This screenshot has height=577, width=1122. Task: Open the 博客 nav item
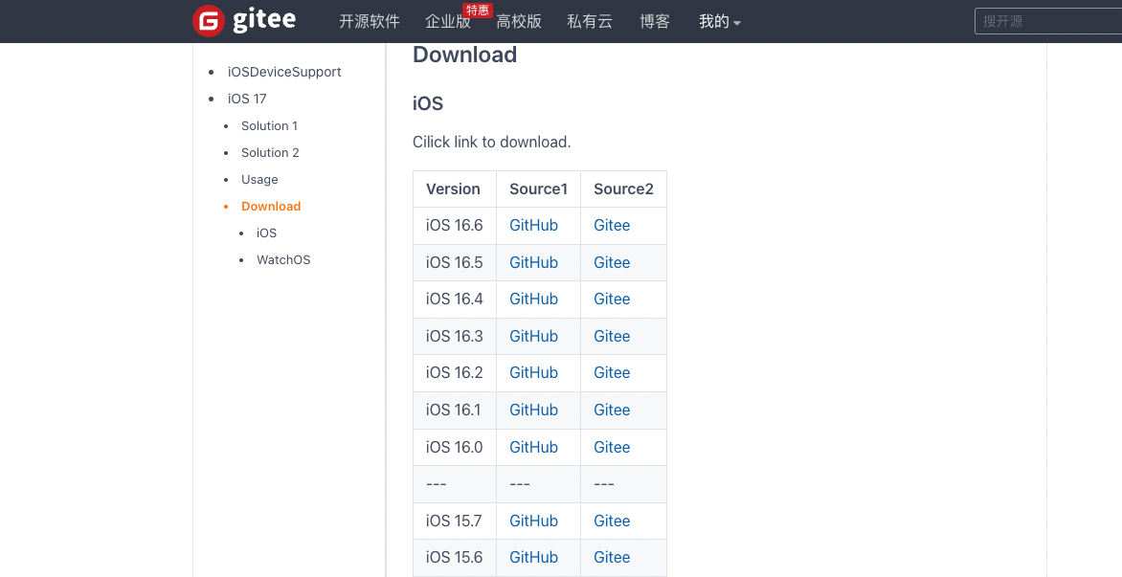tap(655, 21)
